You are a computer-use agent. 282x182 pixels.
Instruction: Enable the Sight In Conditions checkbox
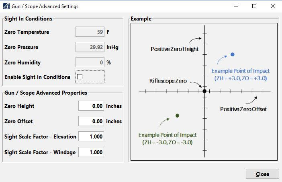pyautogui.click(x=80, y=77)
